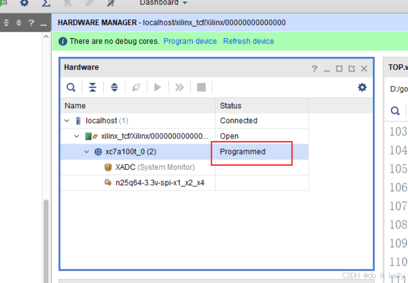Collapse all items in Hardware panel
408x283 pixels.
[92, 87]
